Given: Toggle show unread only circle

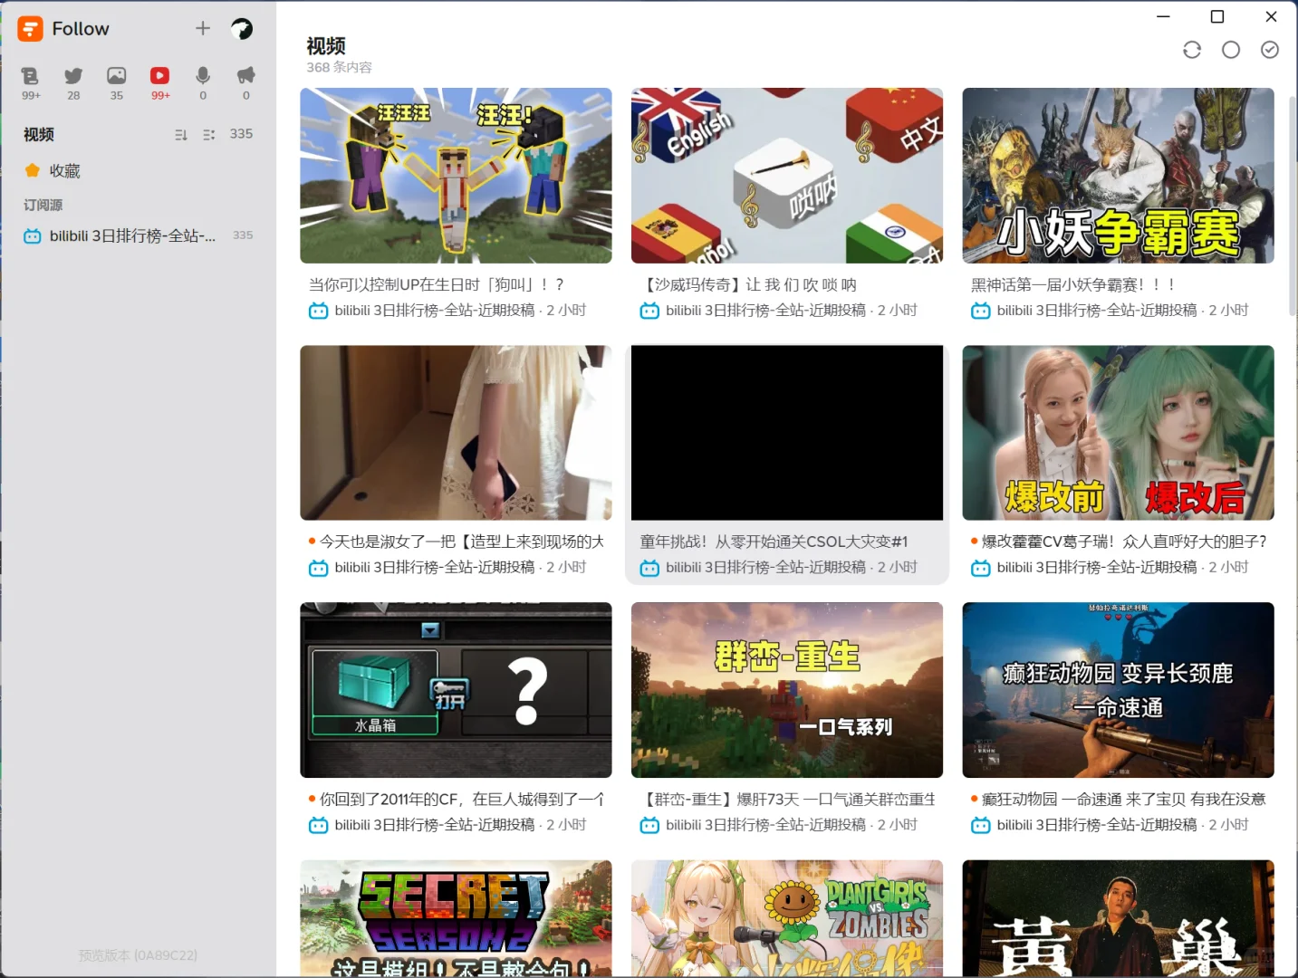Looking at the screenshot, I should tap(1231, 50).
